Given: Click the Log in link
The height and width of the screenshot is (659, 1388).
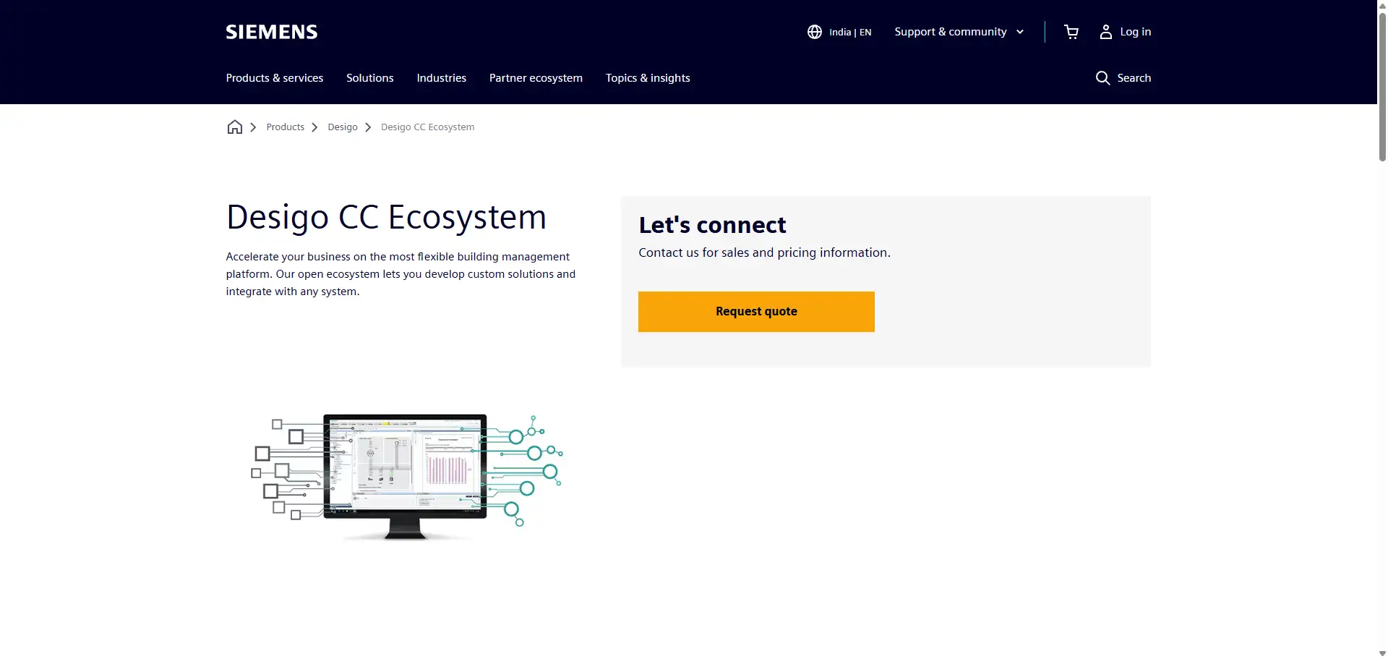Looking at the screenshot, I should coord(1136,32).
